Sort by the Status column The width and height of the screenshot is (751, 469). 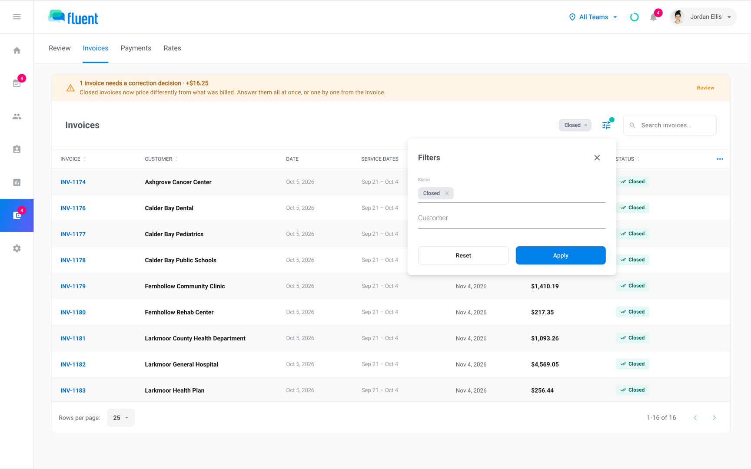coord(628,159)
